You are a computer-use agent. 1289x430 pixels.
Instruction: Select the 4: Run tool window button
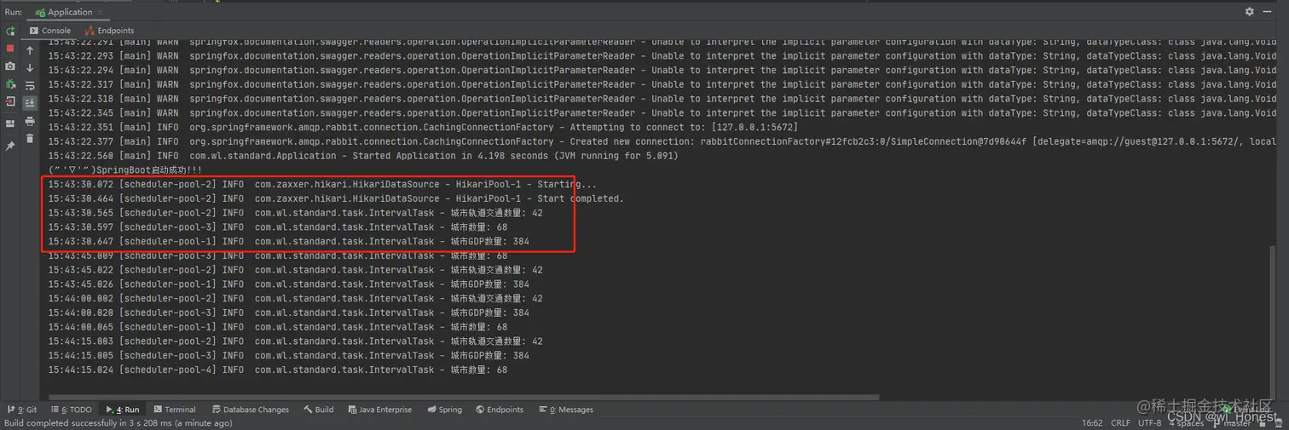click(x=123, y=410)
